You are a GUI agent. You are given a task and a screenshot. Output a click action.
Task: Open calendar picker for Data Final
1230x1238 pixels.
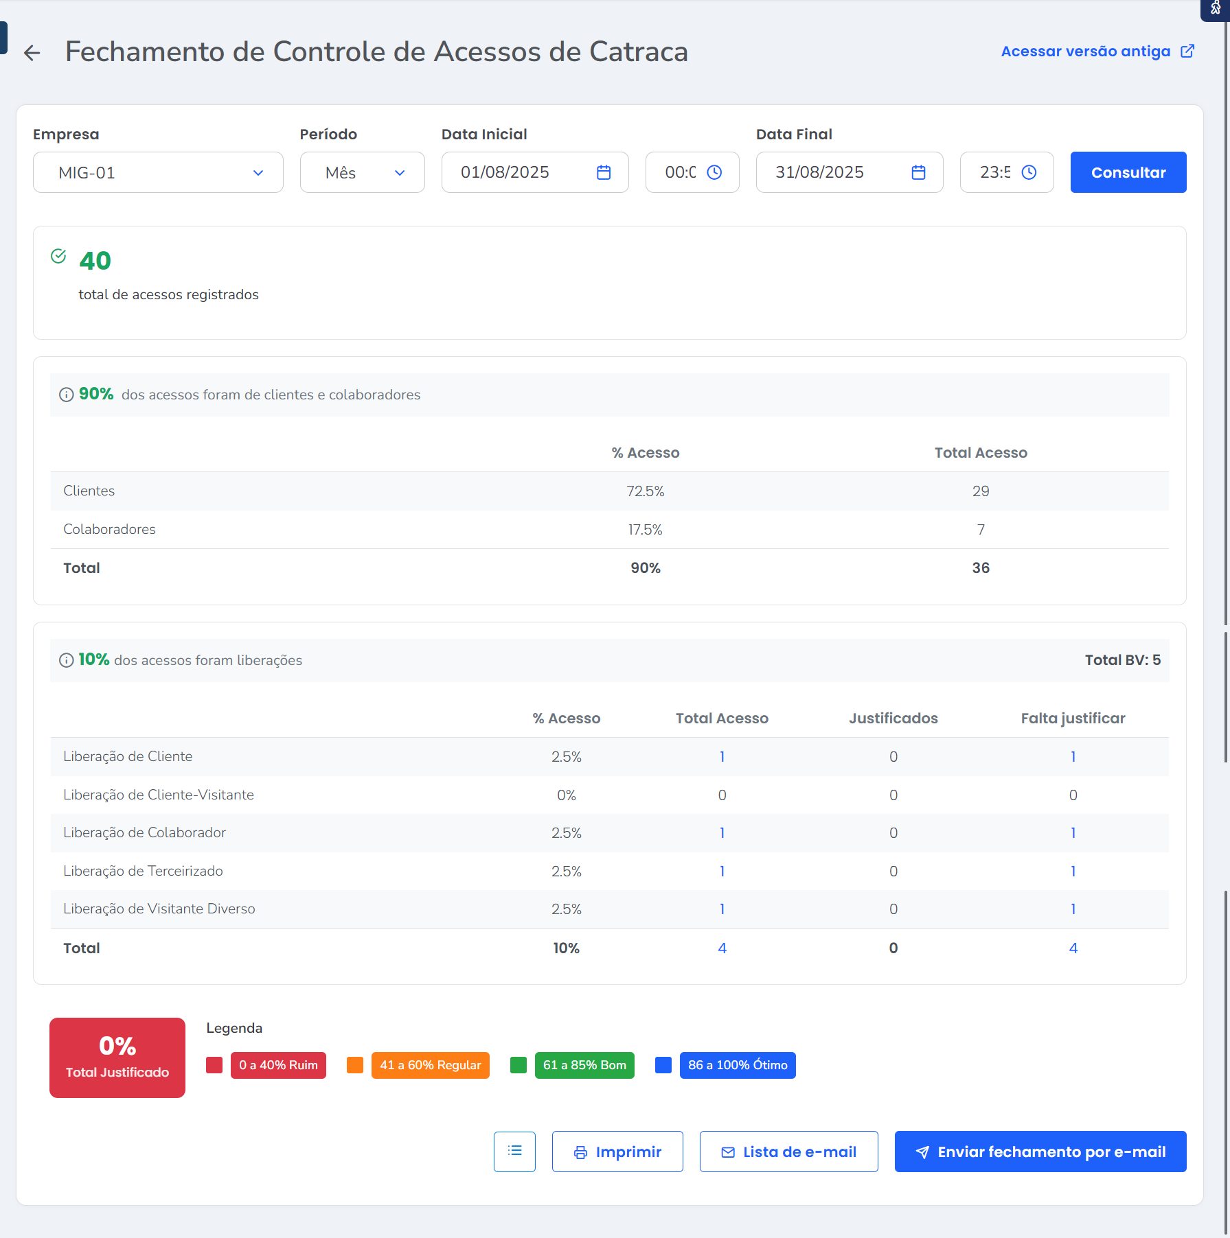click(918, 172)
